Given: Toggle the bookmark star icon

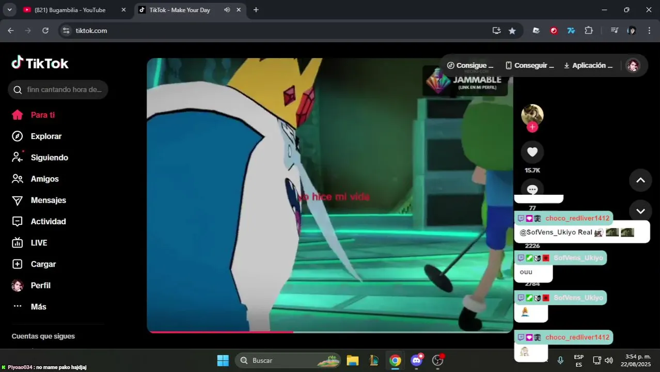Looking at the screenshot, I should 512,30.
